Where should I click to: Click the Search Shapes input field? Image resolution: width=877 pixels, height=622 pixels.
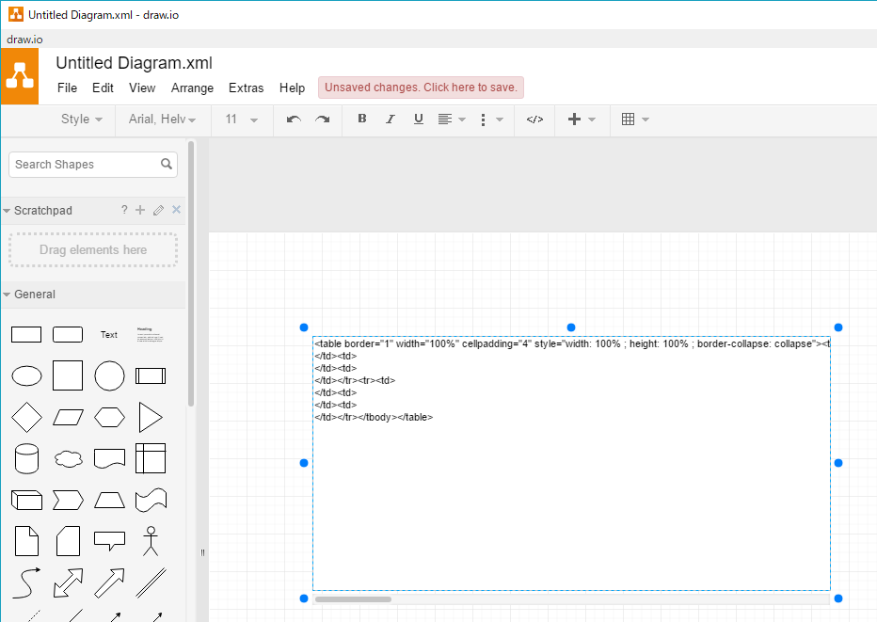pos(85,164)
